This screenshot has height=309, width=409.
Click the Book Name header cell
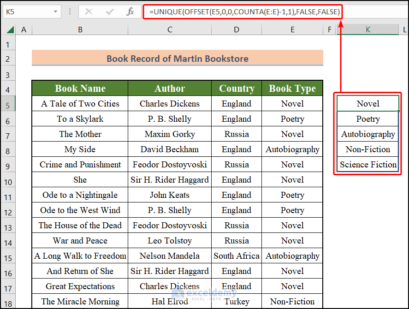pyautogui.click(x=80, y=88)
